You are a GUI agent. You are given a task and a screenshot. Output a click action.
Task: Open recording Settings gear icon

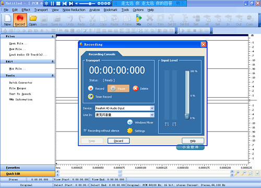click(130, 131)
